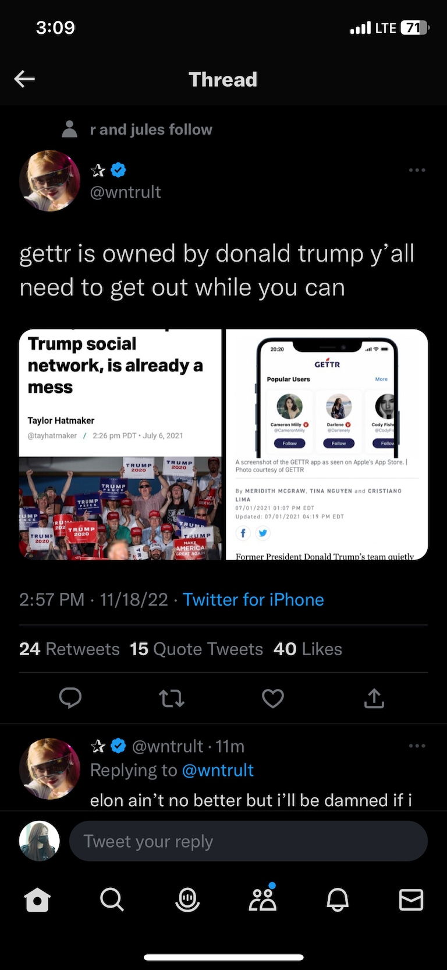
Task: Tap the share upload icon
Action: click(x=374, y=698)
